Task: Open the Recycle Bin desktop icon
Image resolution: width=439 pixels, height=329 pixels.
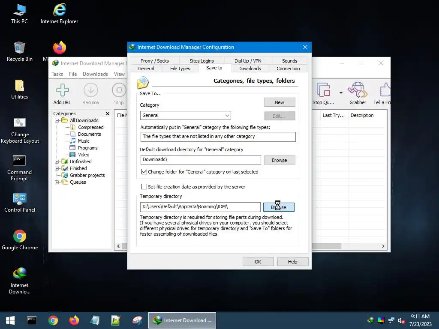Action: click(x=19, y=52)
